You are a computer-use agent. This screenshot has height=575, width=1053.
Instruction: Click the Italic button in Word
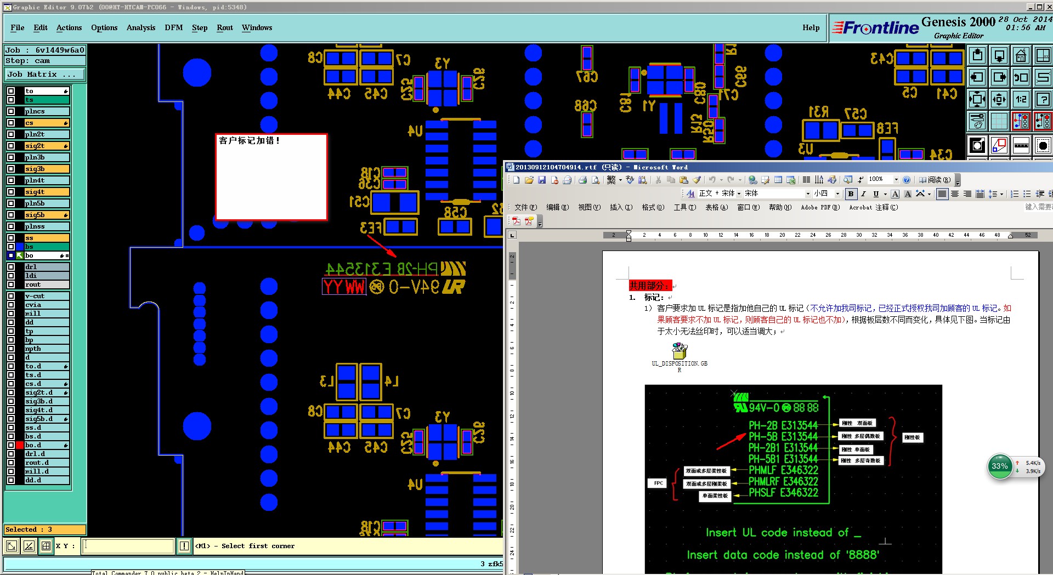(x=863, y=194)
